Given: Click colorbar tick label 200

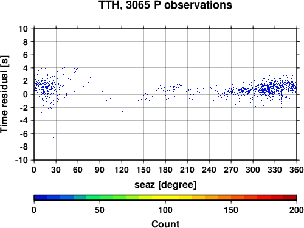Looking at the screenshot, I should (x=297, y=210).
